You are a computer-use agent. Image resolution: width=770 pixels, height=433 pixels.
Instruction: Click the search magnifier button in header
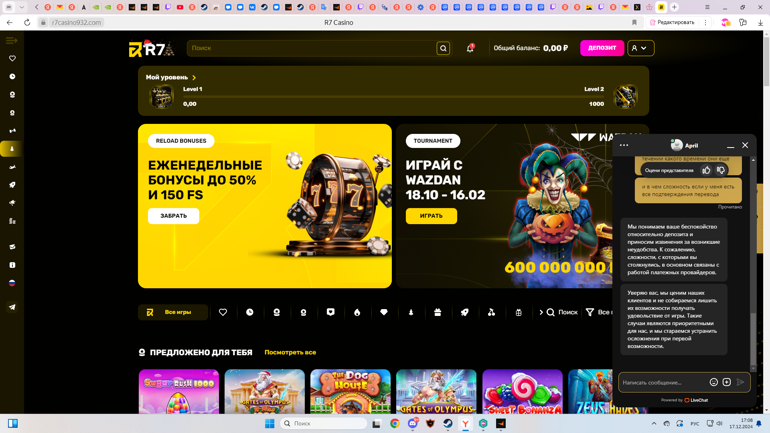pyautogui.click(x=443, y=49)
